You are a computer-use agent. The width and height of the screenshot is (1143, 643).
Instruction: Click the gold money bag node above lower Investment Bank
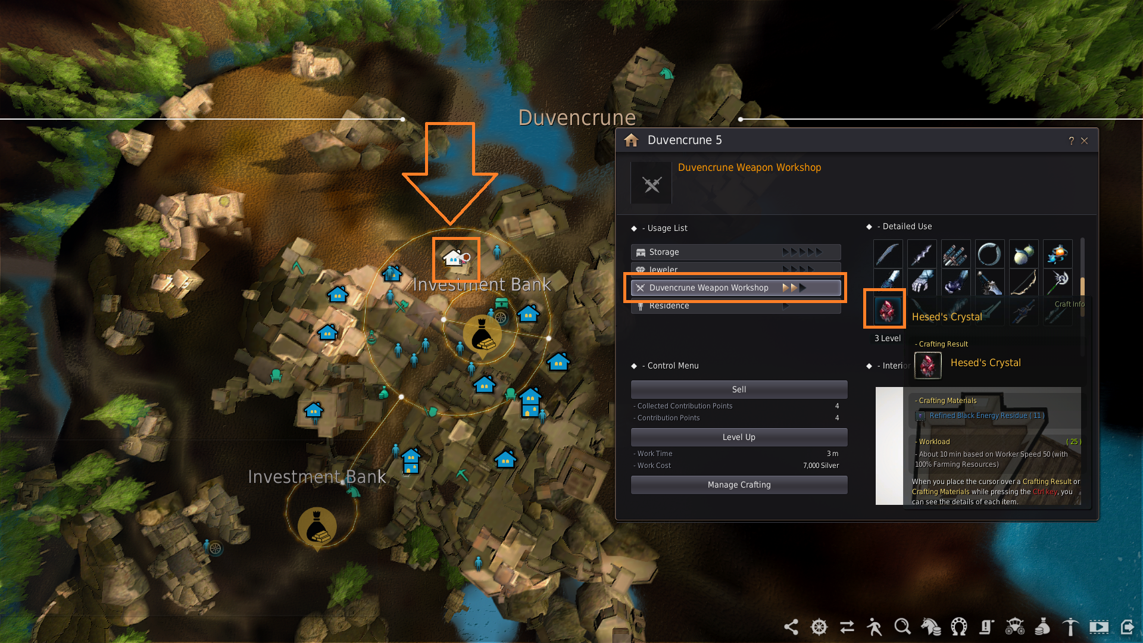317,527
